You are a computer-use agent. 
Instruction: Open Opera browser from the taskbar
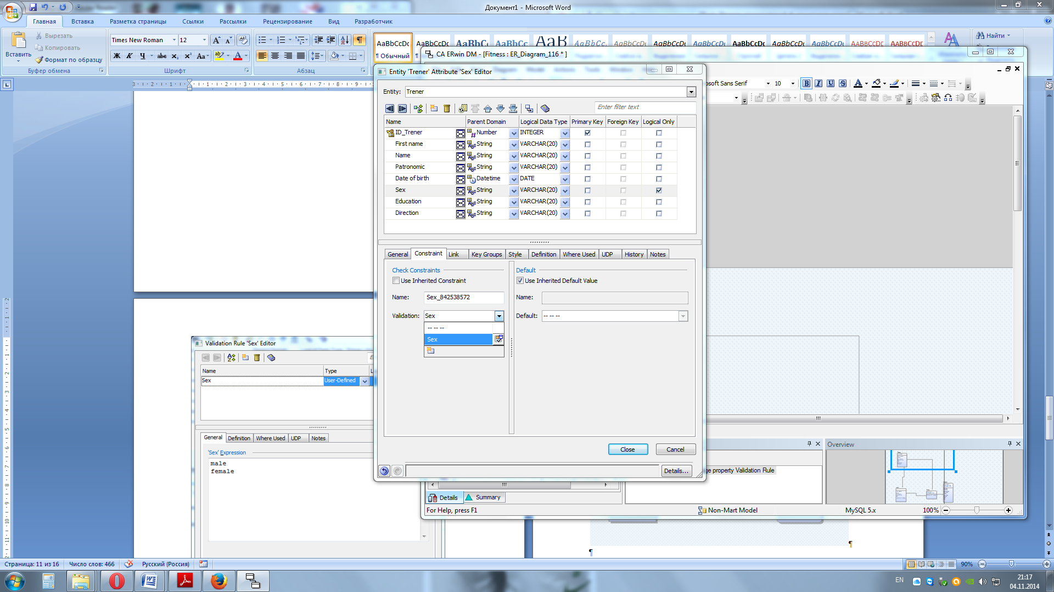(116, 581)
